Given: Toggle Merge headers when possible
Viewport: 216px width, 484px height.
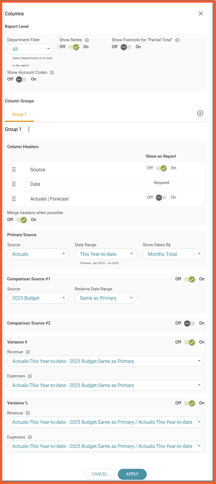Looking at the screenshot, I should point(21,220).
